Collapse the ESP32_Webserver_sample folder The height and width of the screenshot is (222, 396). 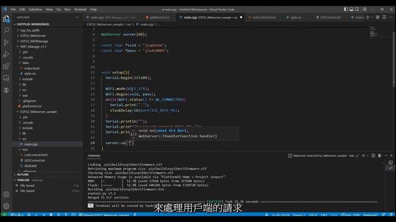(48, 112)
